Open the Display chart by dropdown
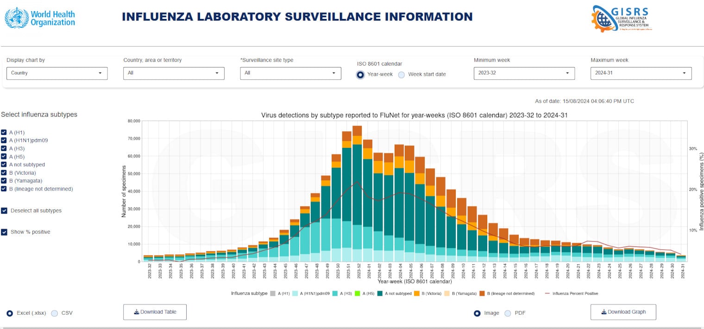704x329 pixels. [57, 73]
